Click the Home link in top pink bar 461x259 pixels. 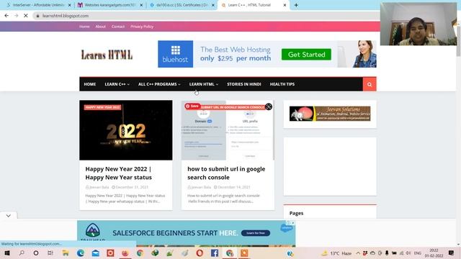[x=84, y=27]
